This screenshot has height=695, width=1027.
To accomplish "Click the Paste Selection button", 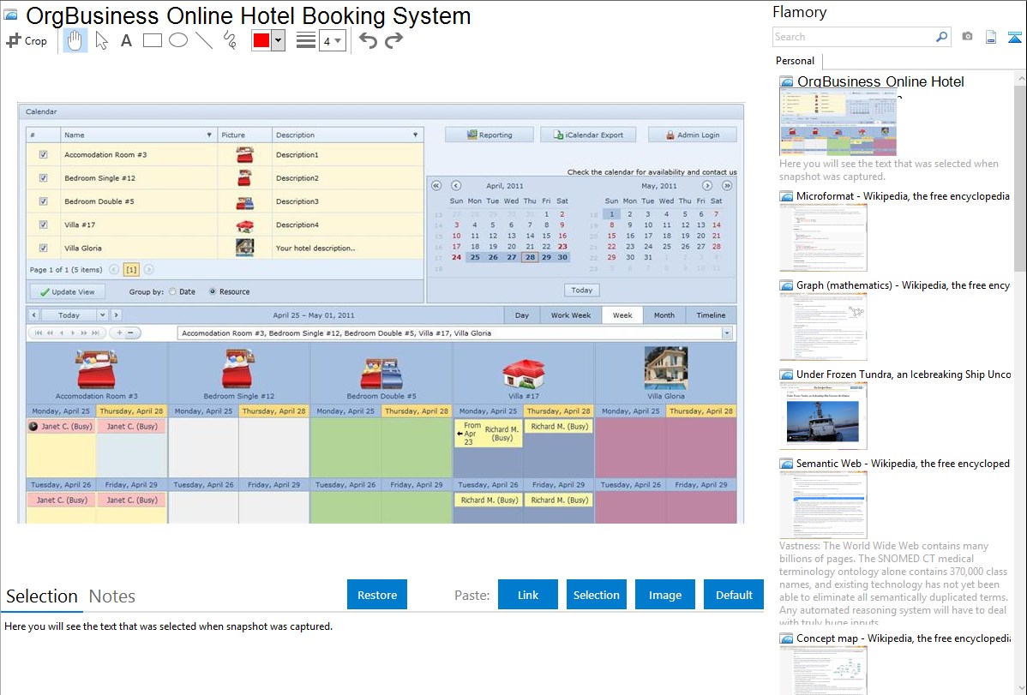I will (x=596, y=595).
